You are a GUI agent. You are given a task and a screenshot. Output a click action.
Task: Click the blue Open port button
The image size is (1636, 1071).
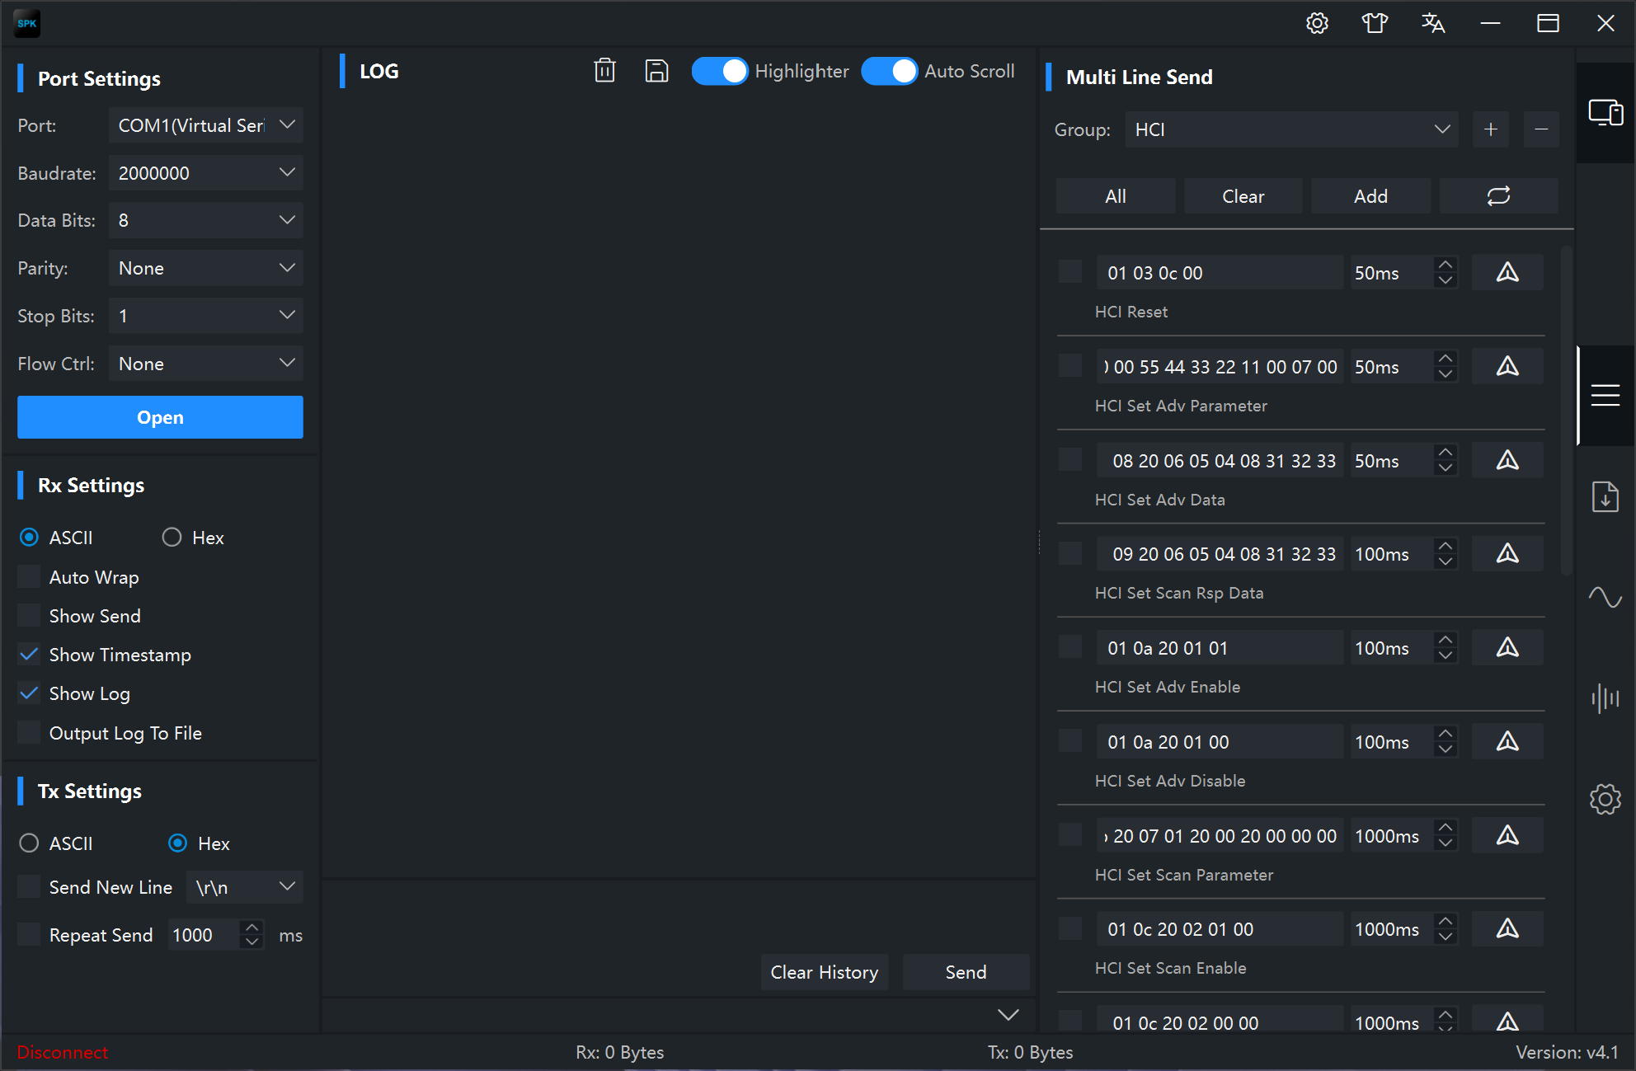160,417
